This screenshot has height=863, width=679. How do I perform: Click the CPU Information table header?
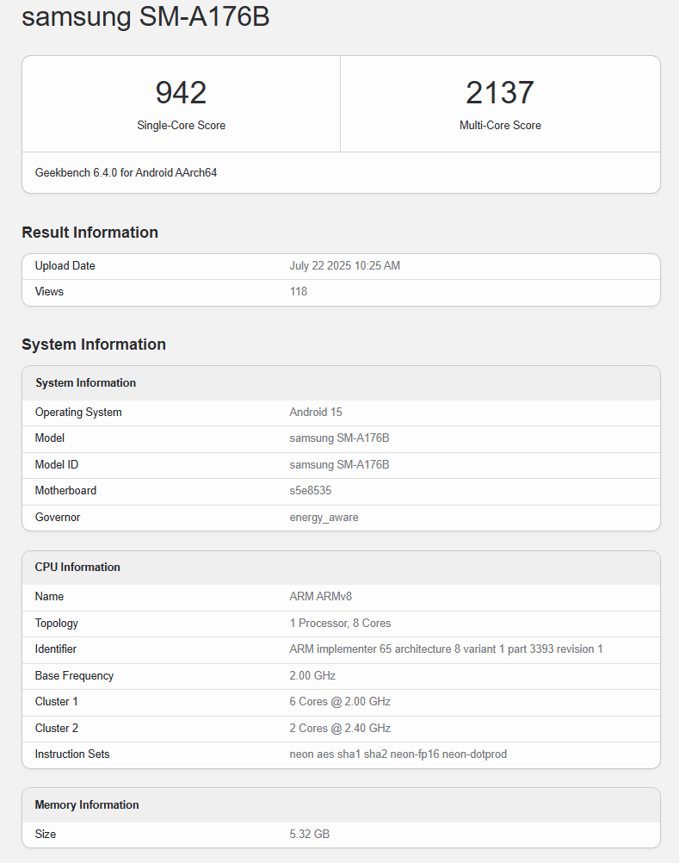tap(77, 568)
